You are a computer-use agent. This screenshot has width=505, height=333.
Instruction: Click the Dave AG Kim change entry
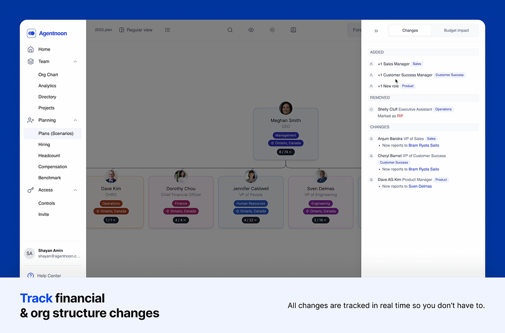(405, 179)
